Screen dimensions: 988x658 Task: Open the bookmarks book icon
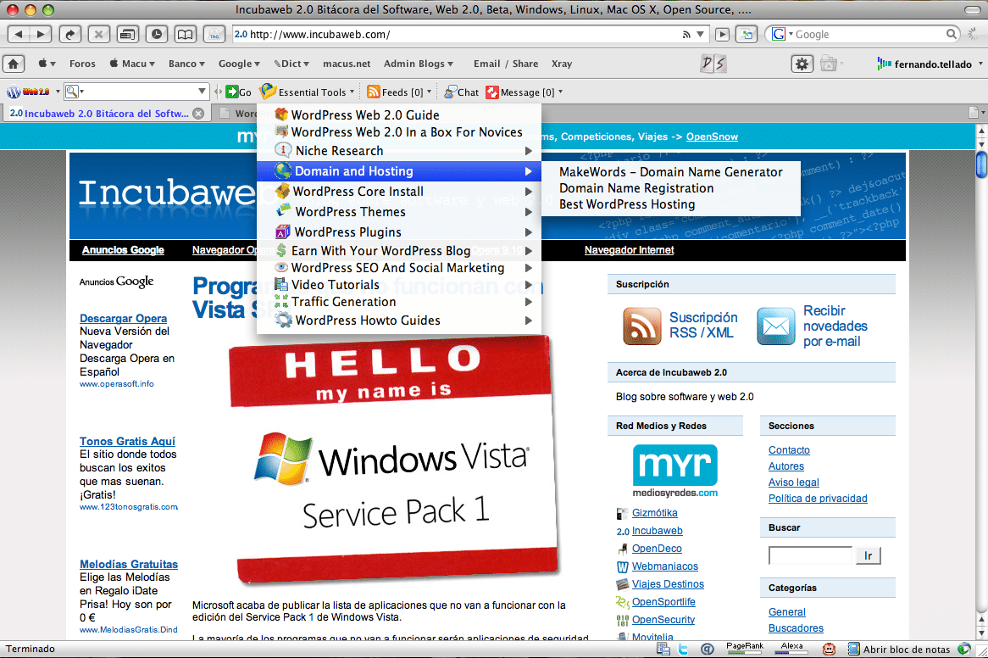coord(186,34)
